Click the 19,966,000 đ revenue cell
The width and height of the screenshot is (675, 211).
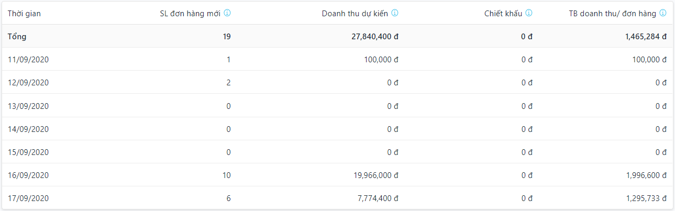coord(376,175)
